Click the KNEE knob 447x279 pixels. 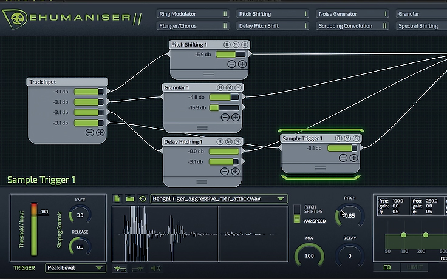tap(80, 215)
